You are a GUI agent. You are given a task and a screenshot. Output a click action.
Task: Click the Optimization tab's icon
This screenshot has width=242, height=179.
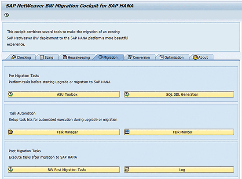coord(161,57)
